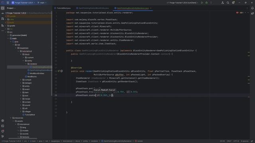Open More tool windows ellipsis
The image size is (255, 143).
[x=3, y=31]
